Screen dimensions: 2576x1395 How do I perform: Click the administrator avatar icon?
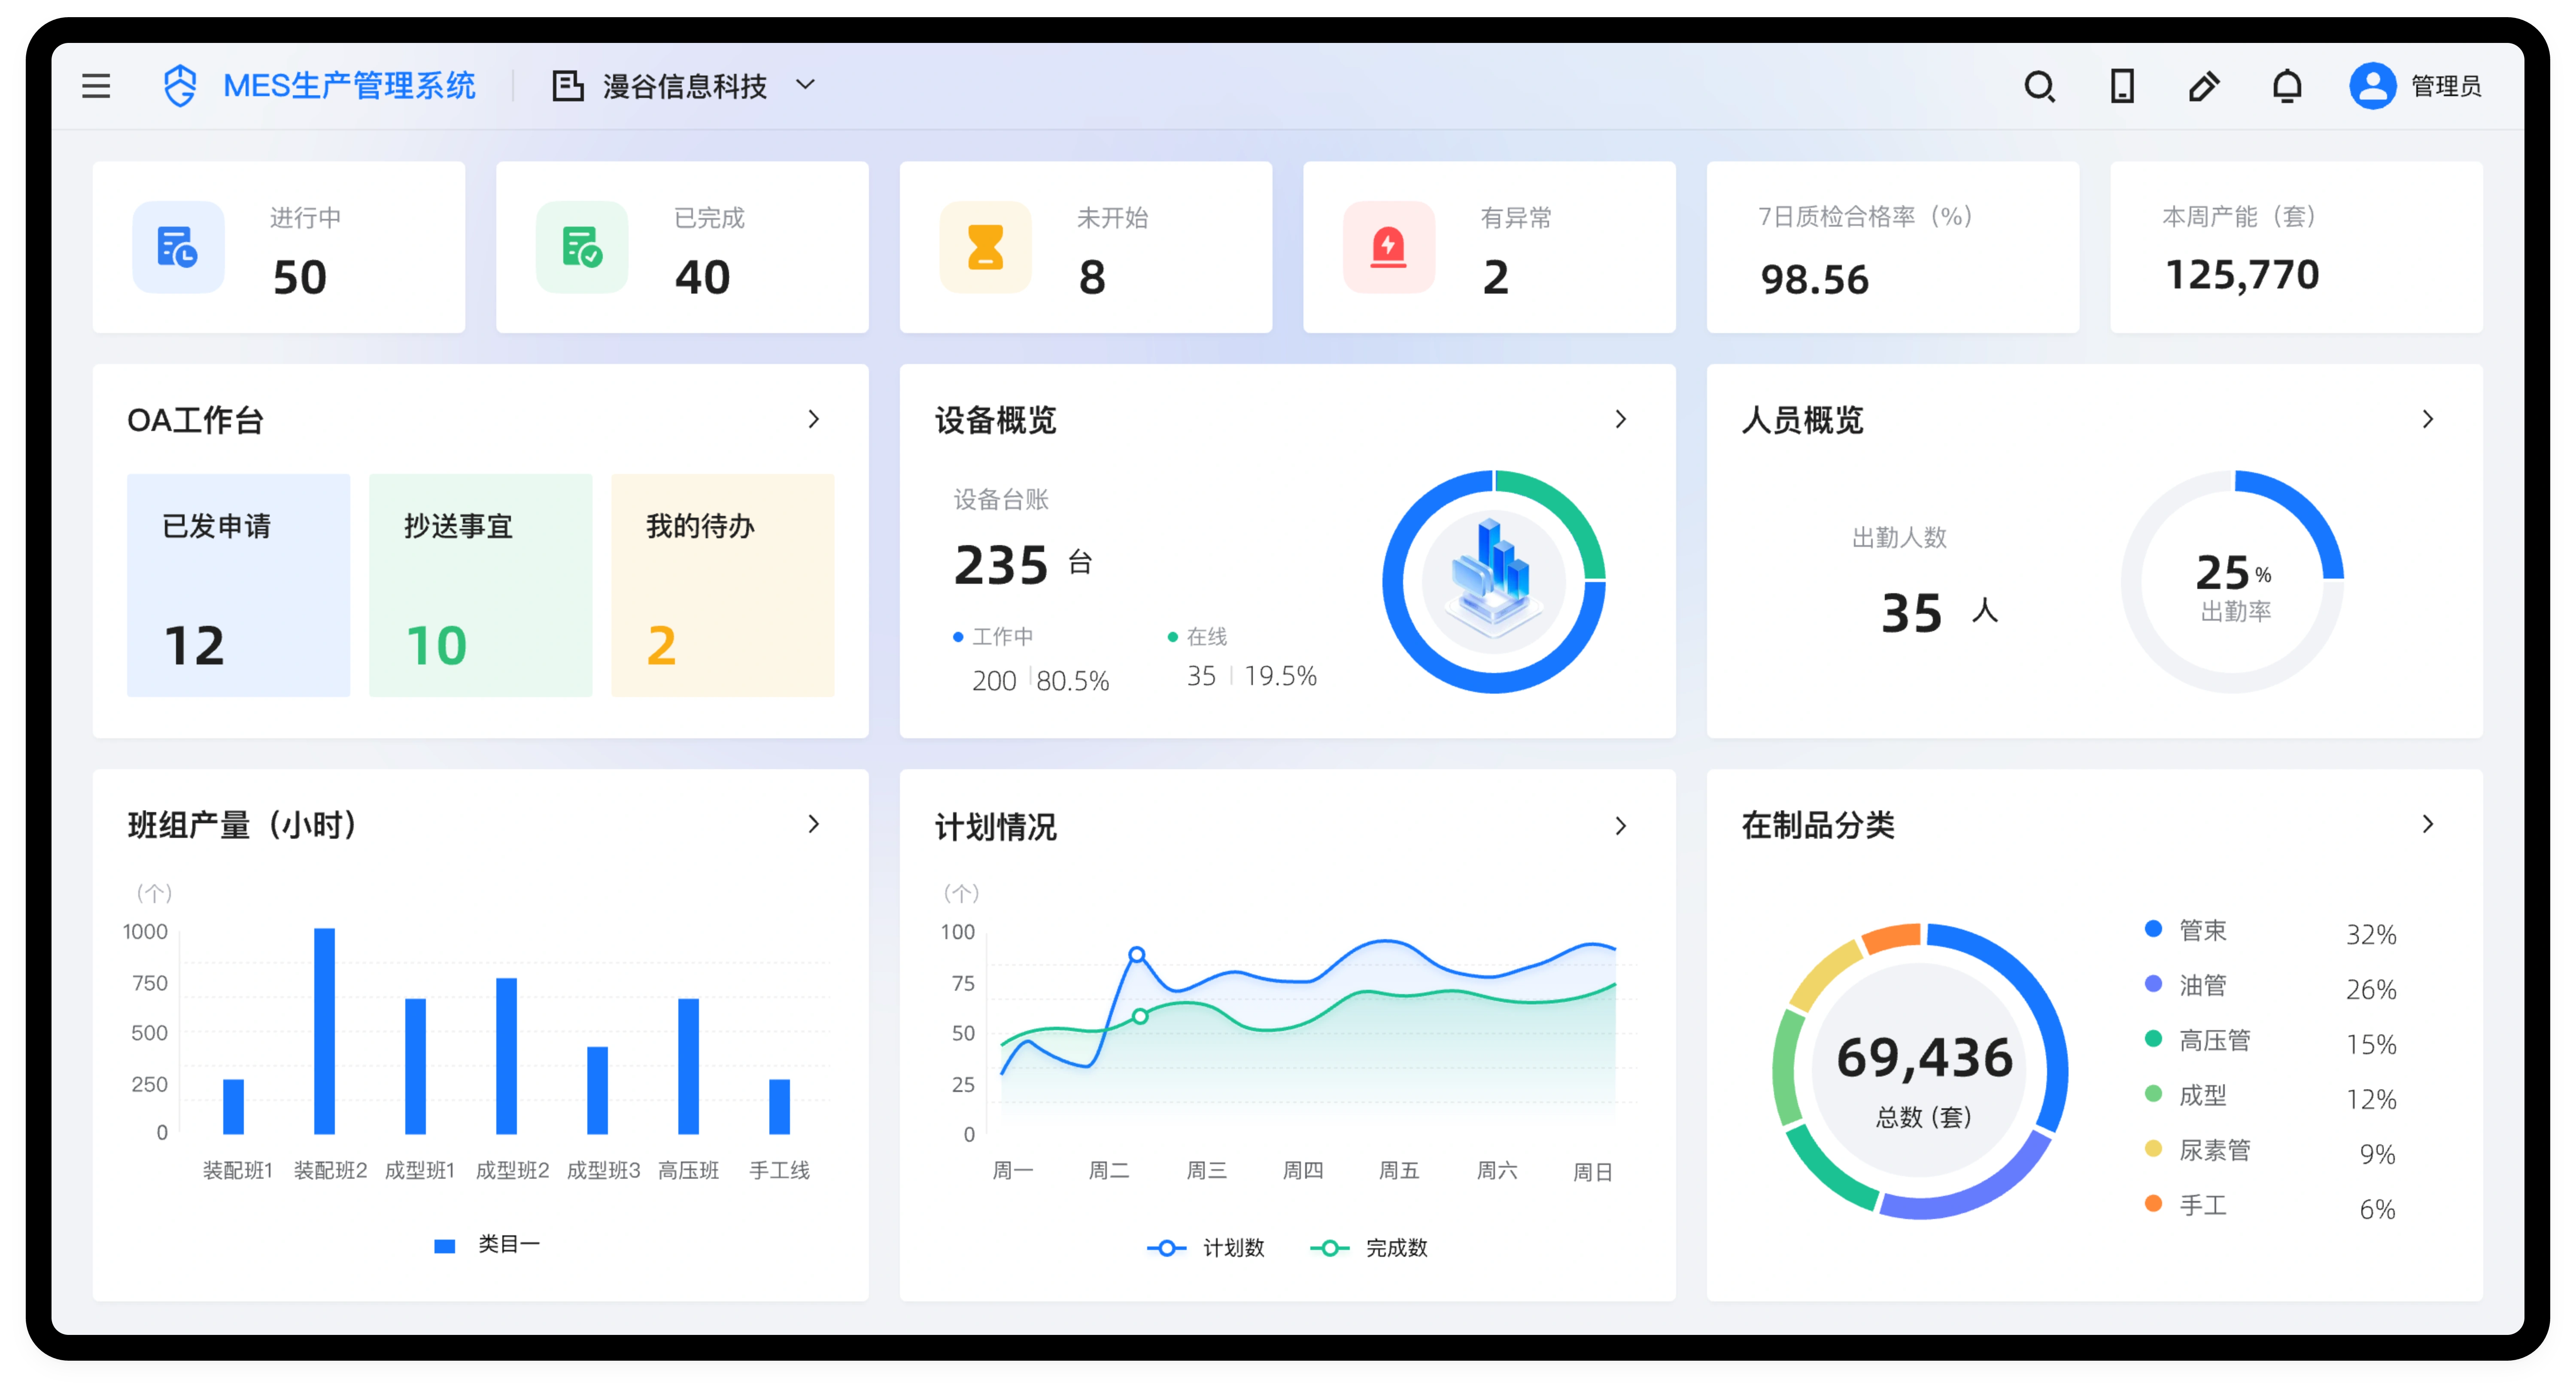pyautogui.click(x=2372, y=86)
